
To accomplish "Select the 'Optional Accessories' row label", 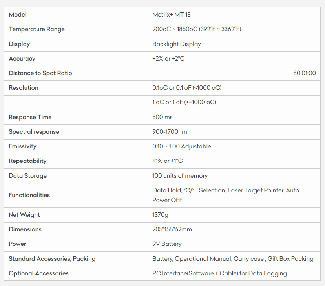I will point(38,273).
